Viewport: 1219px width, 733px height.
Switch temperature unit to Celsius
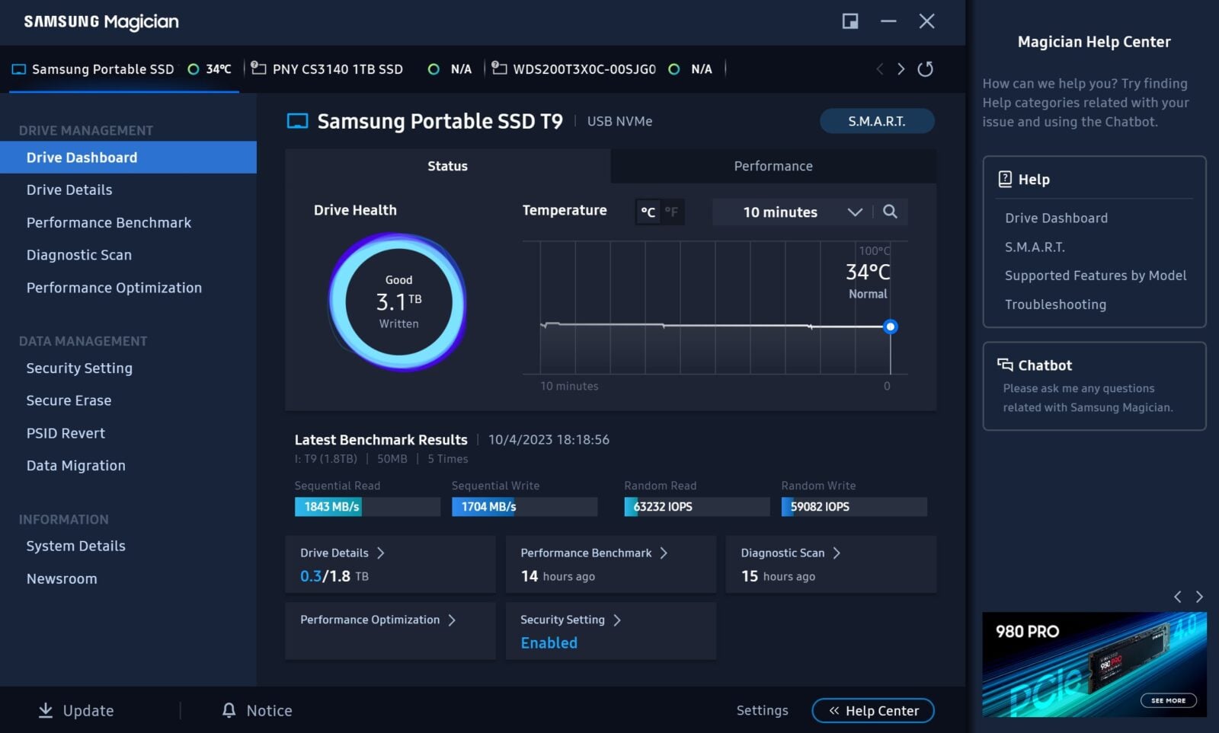(x=648, y=212)
